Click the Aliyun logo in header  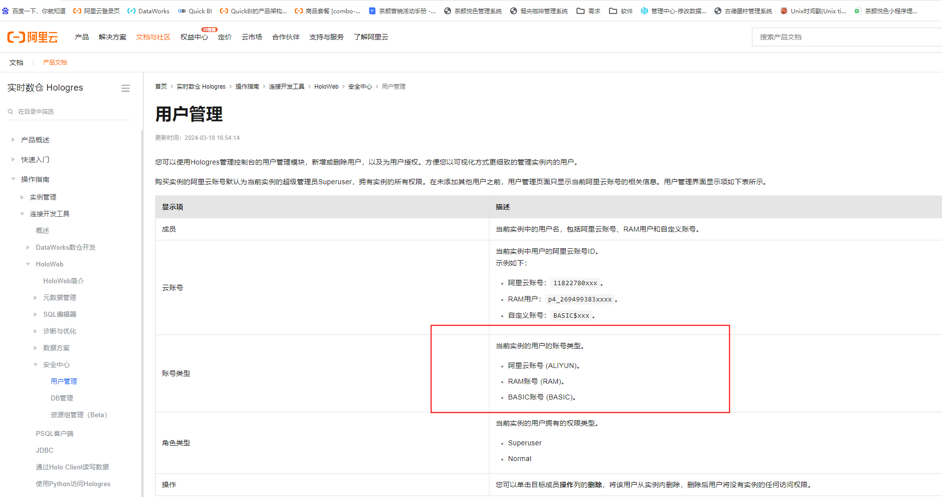(32, 37)
